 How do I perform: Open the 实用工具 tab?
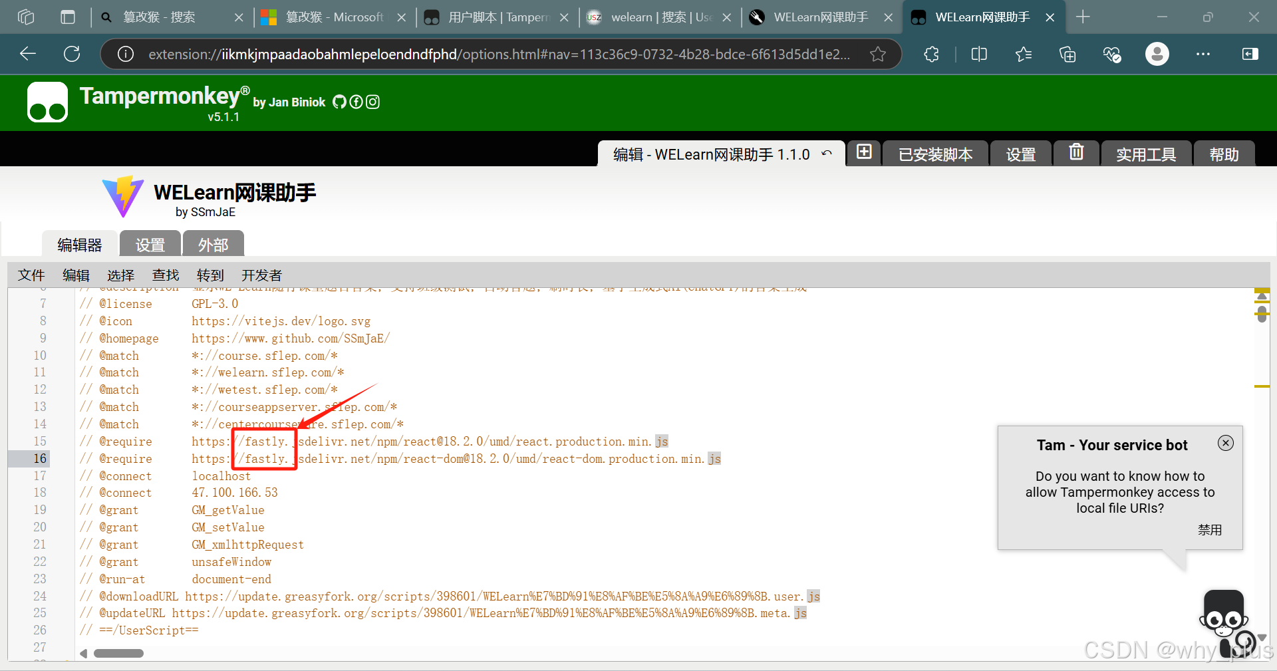click(x=1146, y=154)
